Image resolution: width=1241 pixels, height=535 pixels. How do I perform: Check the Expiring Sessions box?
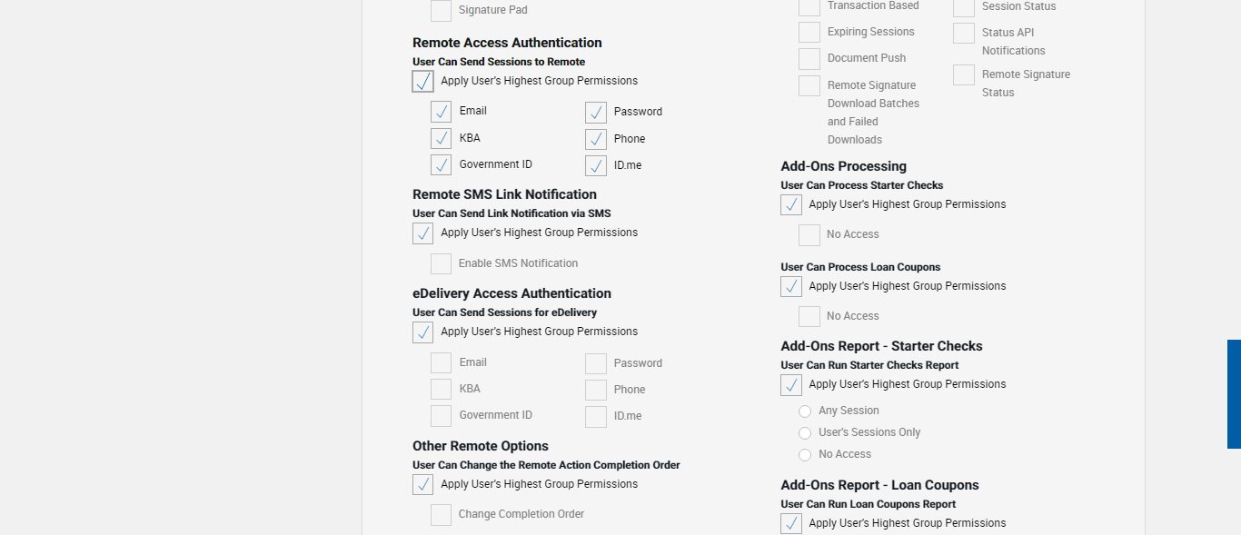[809, 33]
